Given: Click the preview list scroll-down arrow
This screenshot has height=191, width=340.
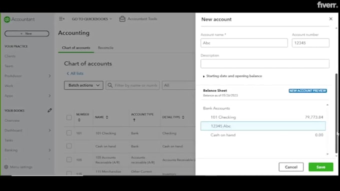Looking at the screenshot, I should click(x=327, y=154).
